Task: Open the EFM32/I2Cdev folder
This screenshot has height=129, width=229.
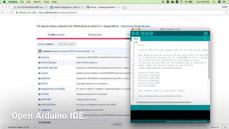Action: click(49, 63)
